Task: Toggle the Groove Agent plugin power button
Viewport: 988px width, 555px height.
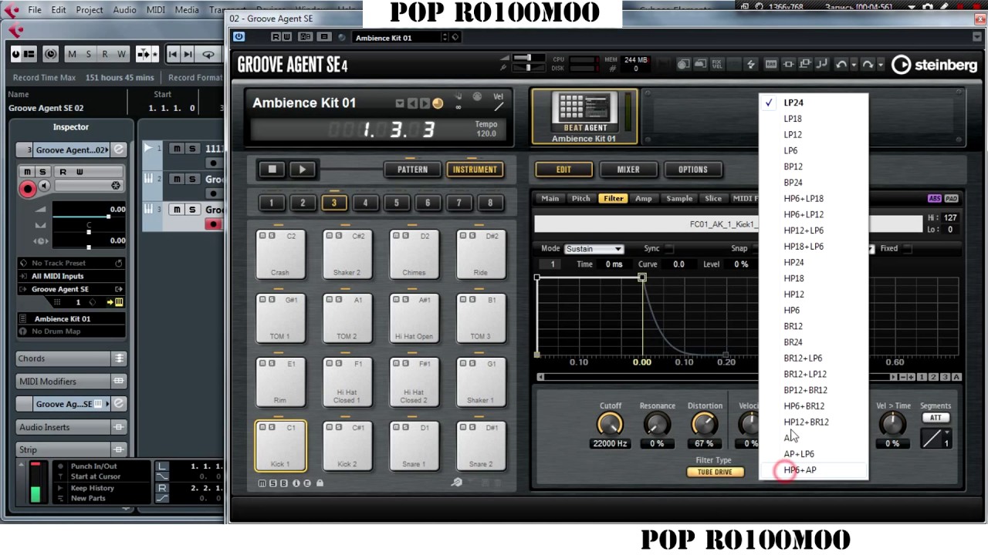Action: coord(239,37)
